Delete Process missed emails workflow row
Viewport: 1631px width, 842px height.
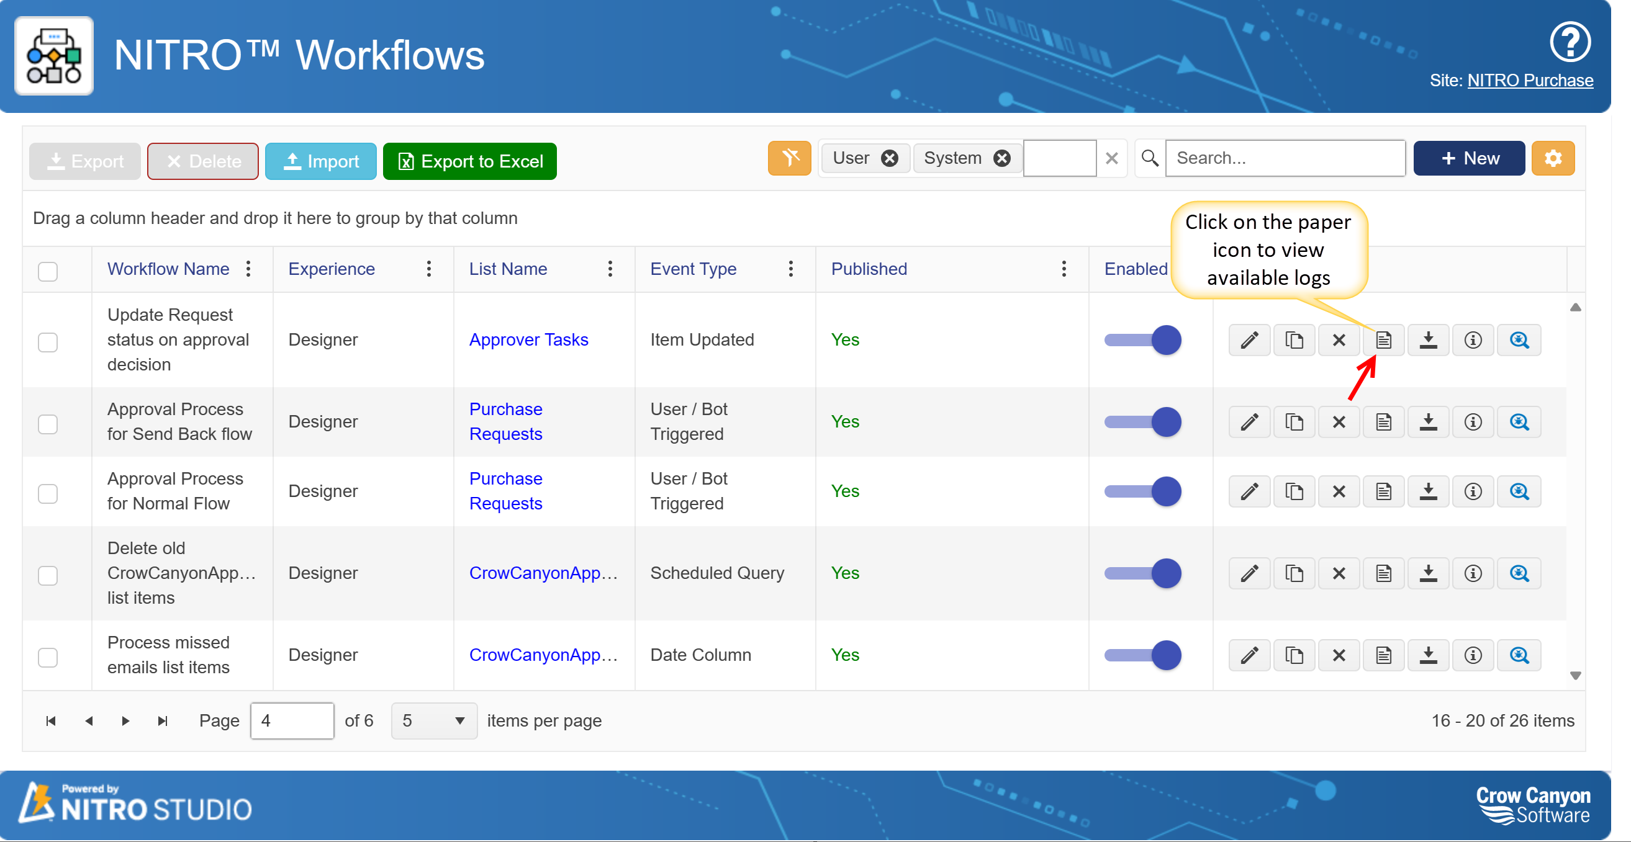click(1339, 655)
